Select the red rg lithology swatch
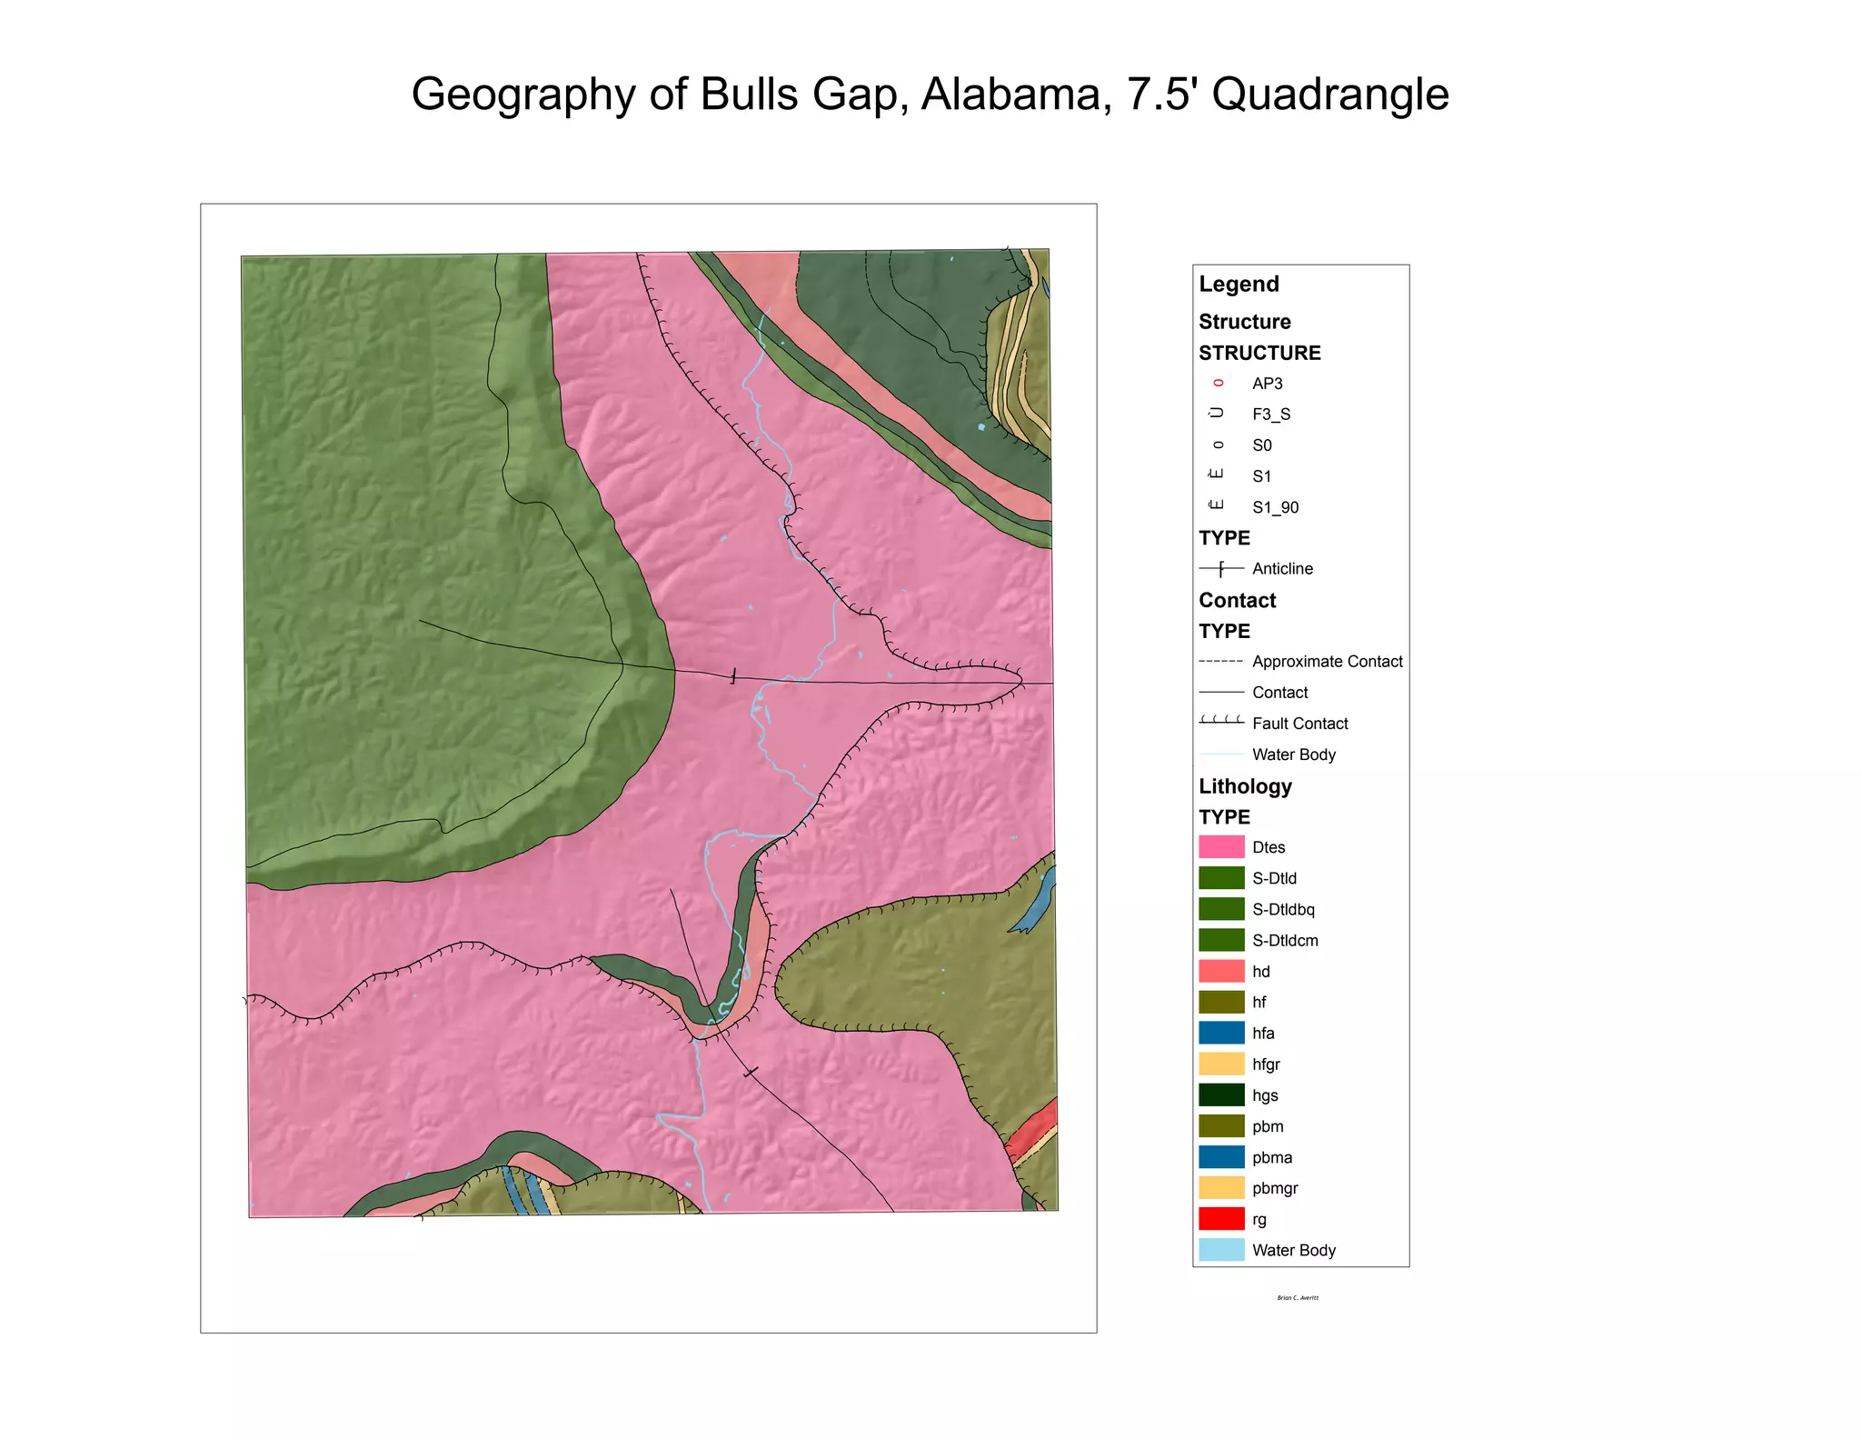The width and height of the screenshot is (1861, 1439). tap(1221, 1219)
